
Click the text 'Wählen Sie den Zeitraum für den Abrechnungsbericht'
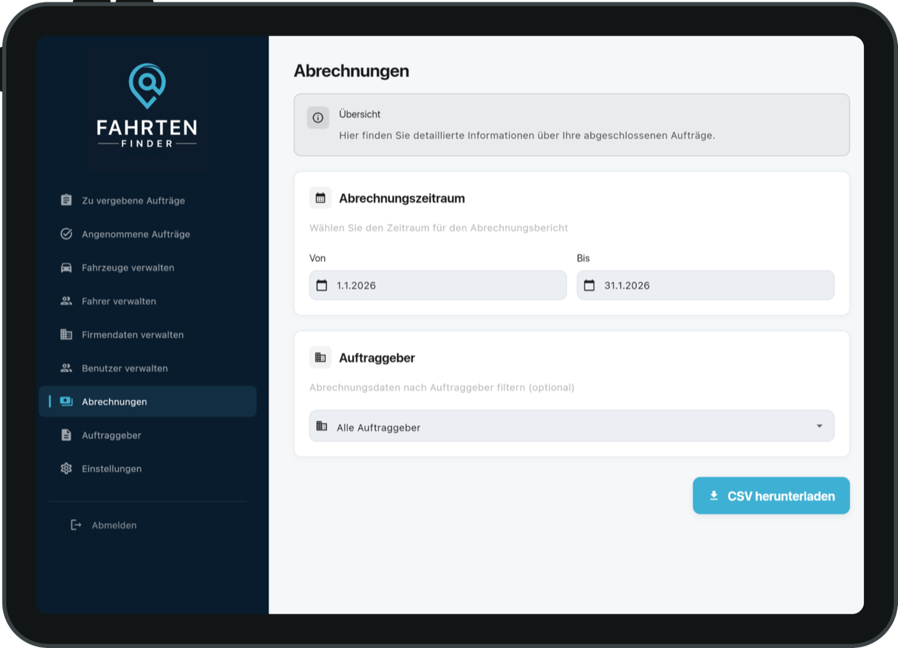pos(439,228)
